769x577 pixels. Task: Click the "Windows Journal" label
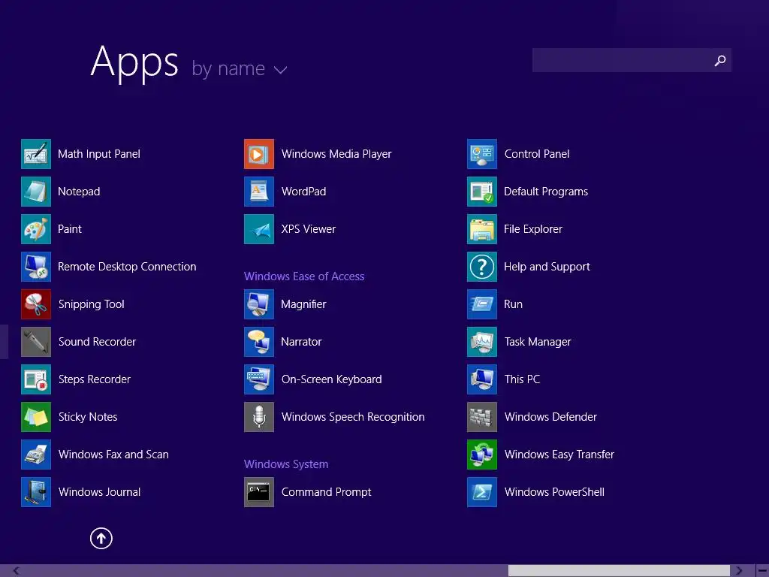(99, 492)
